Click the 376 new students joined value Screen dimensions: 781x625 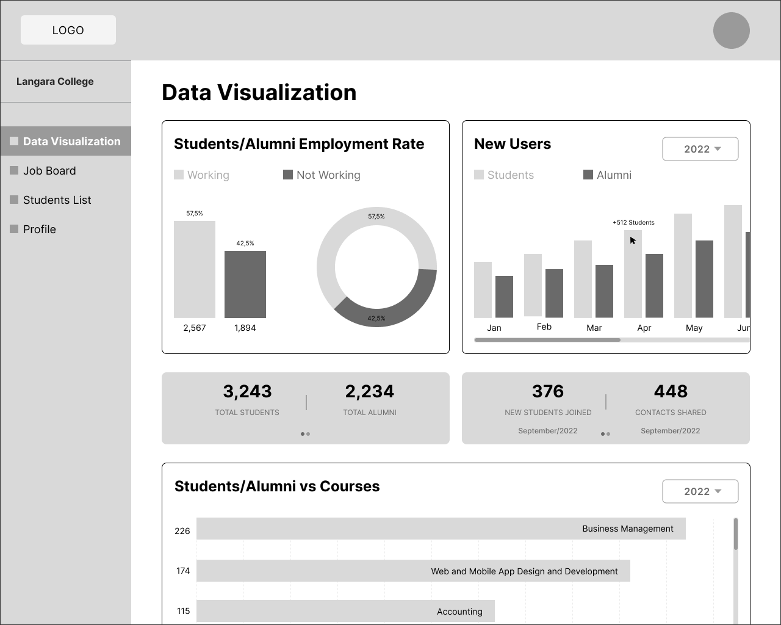coord(548,391)
